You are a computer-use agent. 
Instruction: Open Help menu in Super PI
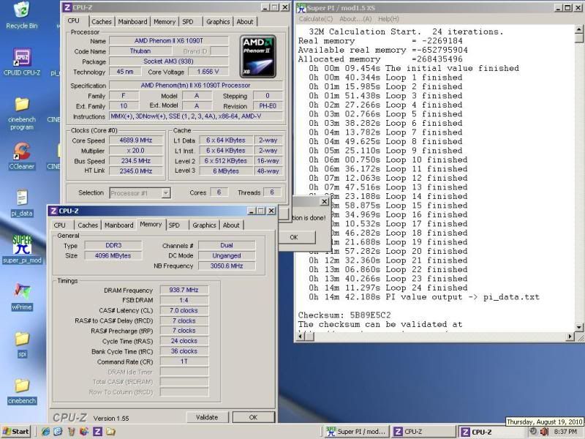coord(388,19)
